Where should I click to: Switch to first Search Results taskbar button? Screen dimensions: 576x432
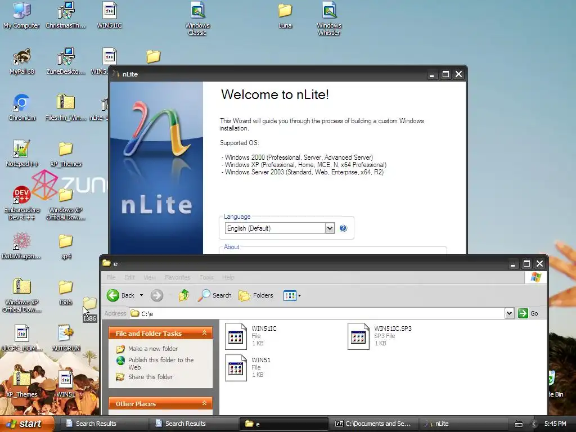(x=103, y=424)
